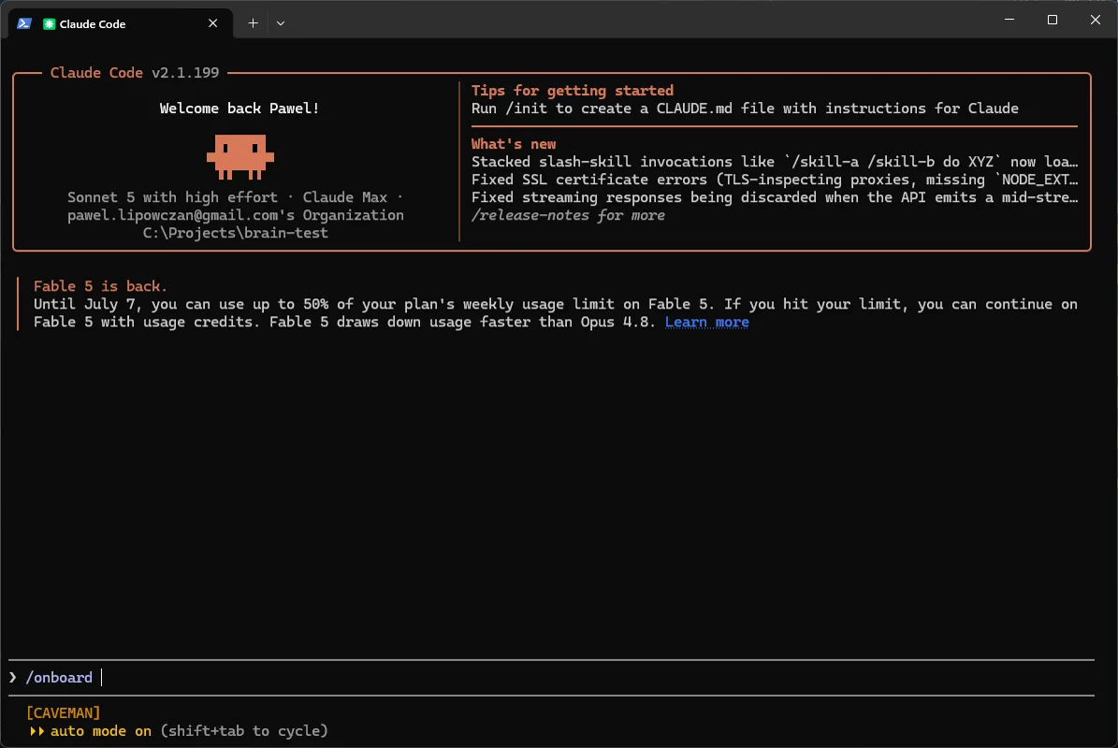Screen dimensions: 1118x748
Task: Close the Claude Code tab
Action: pos(212,23)
